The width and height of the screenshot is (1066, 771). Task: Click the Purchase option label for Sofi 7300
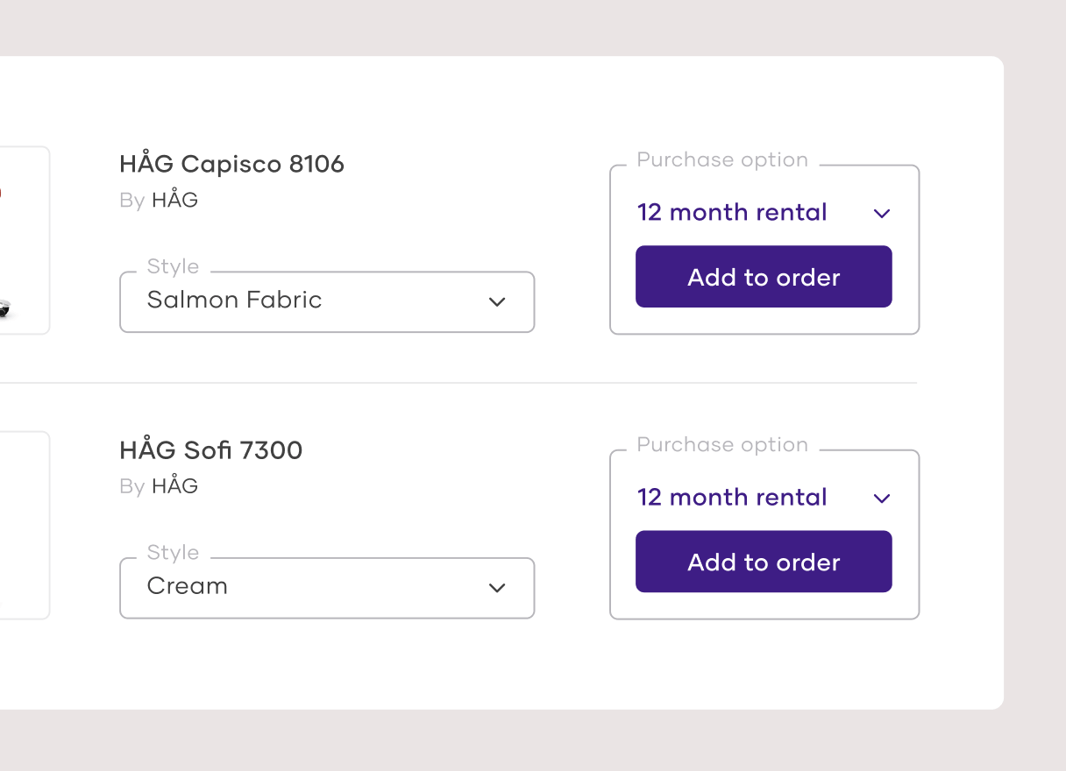[x=722, y=445]
